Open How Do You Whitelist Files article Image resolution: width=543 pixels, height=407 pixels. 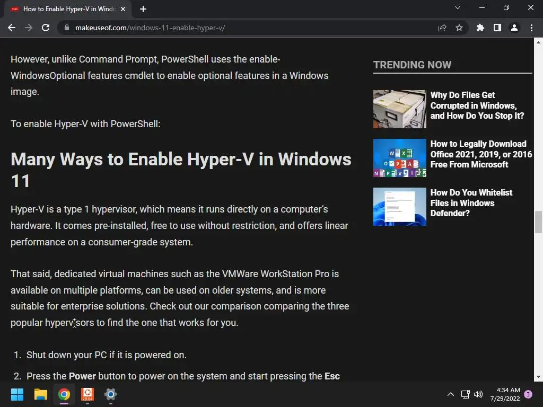pyautogui.click(x=471, y=203)
